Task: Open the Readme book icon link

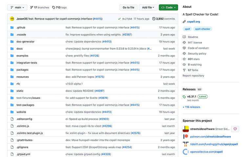Action: pyautogui.click(x=184, y=37)
